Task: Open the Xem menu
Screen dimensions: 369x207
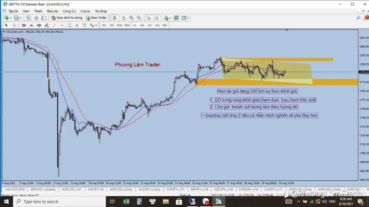Action: tap(26, 11)
